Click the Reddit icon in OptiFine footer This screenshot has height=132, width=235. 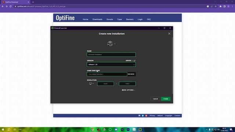146,115
